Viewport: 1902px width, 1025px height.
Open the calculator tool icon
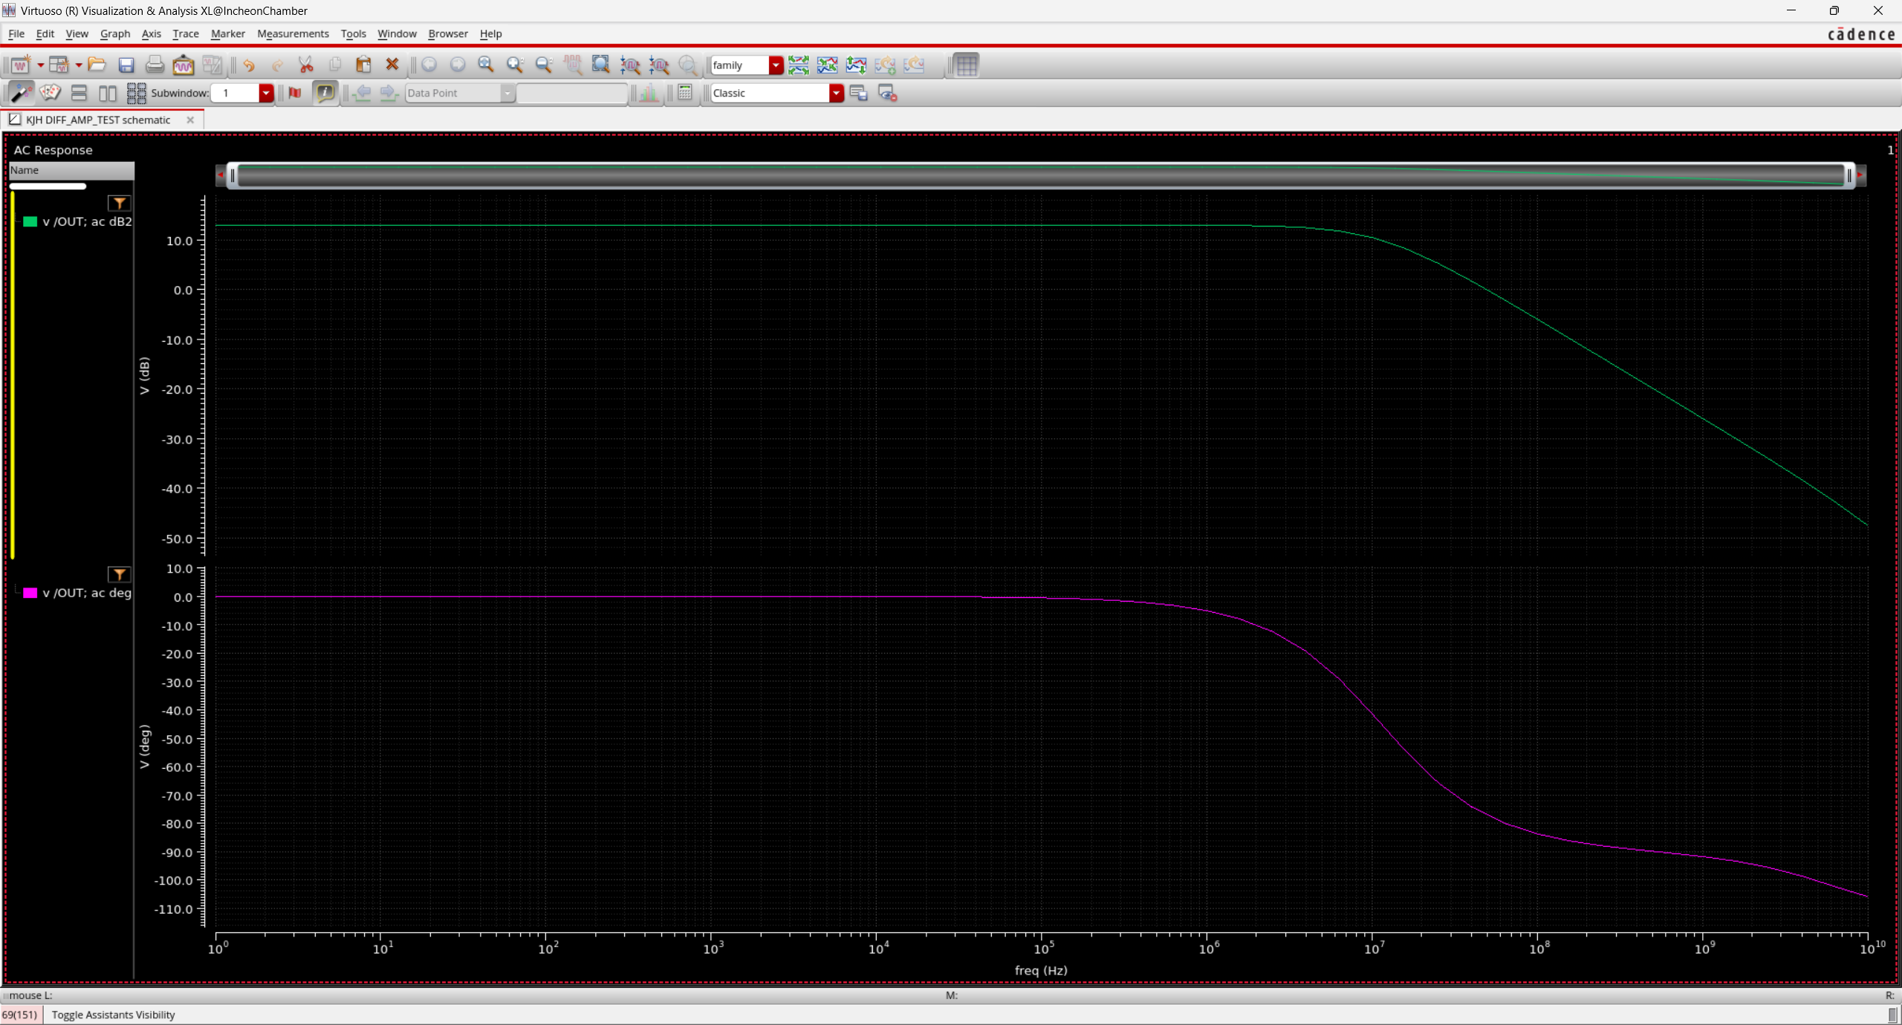685,93
